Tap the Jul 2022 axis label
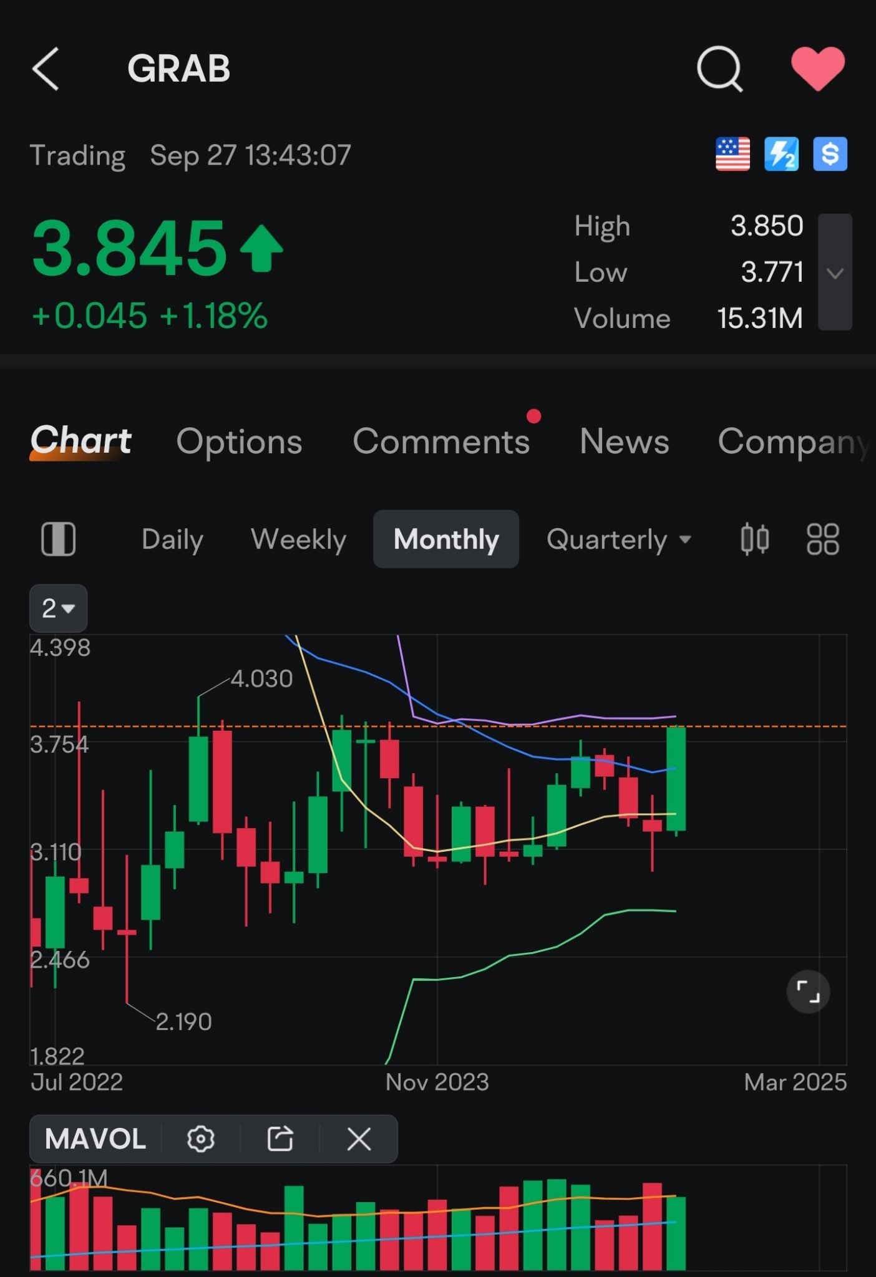The image size is (876, 1277). click(x=77, y=1082)
